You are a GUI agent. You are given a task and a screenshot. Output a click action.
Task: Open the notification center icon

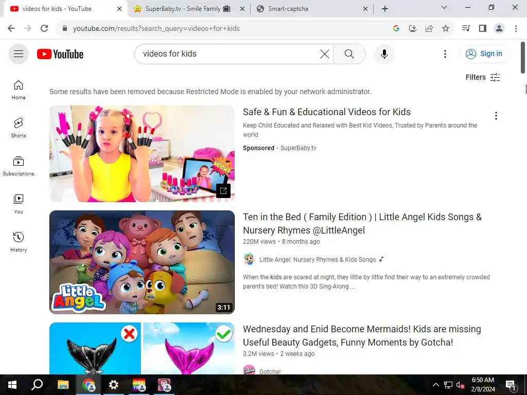[510, 385]
